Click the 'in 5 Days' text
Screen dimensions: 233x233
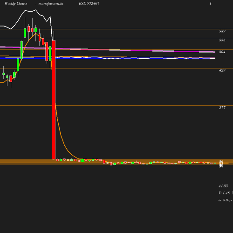tap(225, 200)
